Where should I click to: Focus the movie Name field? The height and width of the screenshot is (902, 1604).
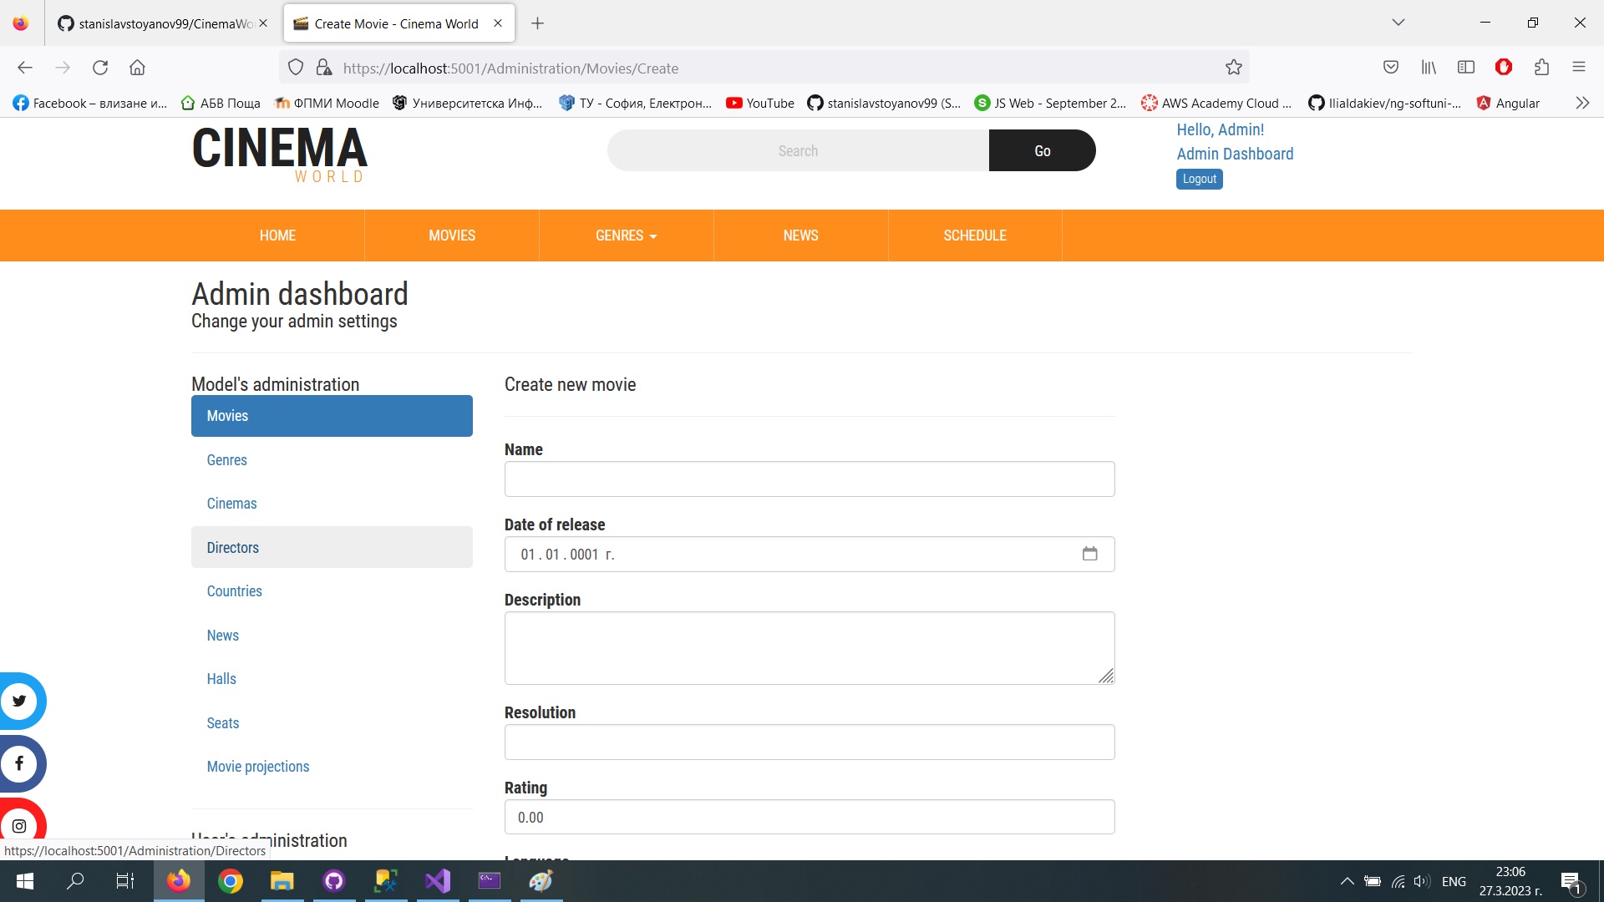pyautogui.click(x=810, y=479)
